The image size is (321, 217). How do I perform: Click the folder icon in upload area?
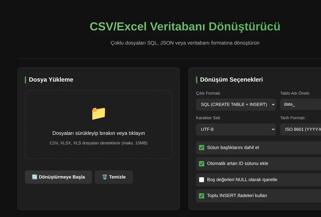(x=98, y=113)
